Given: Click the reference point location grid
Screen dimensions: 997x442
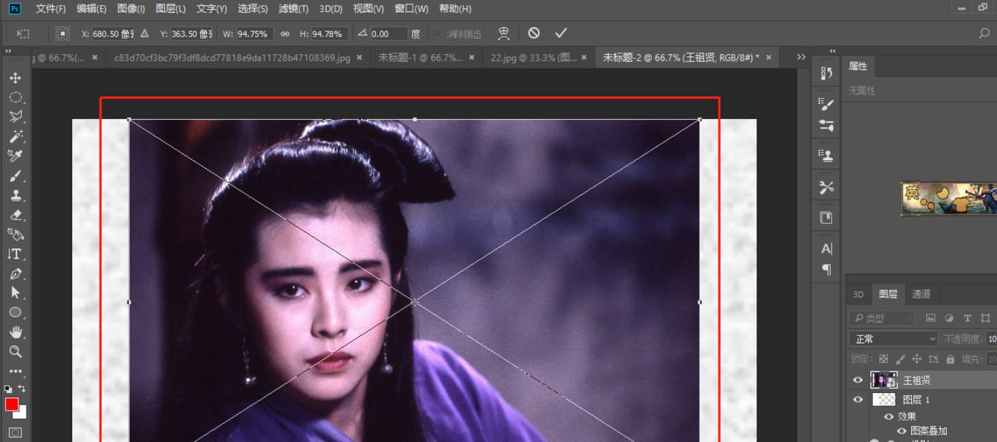Looking at the screenshot, I should (x=63, y=33).
